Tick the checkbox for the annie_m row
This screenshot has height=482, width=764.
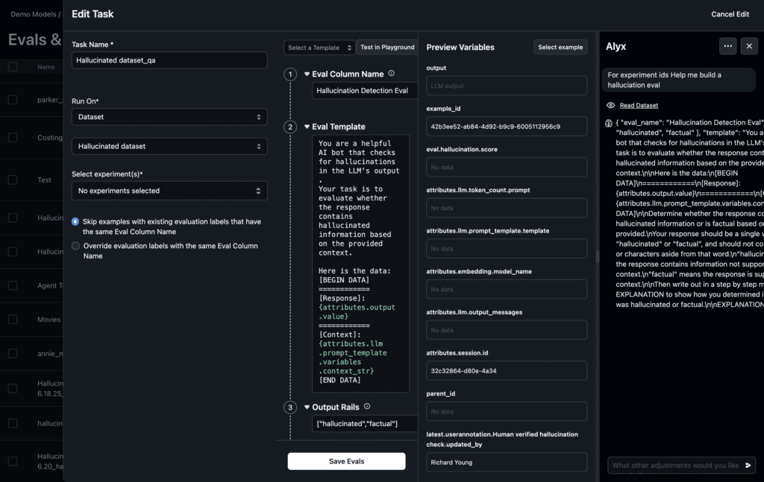(x=13, y=354)
